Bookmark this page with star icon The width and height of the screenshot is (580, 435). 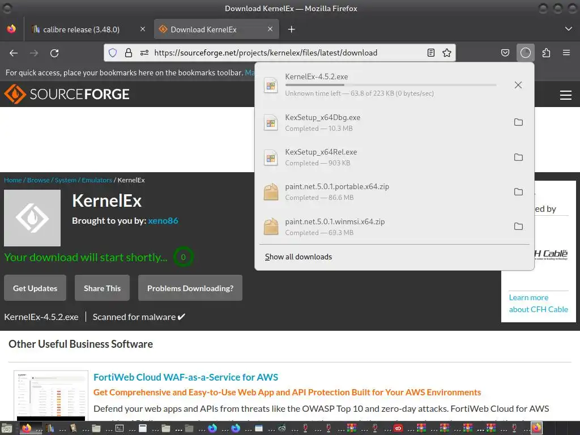(x=447, y=53)
